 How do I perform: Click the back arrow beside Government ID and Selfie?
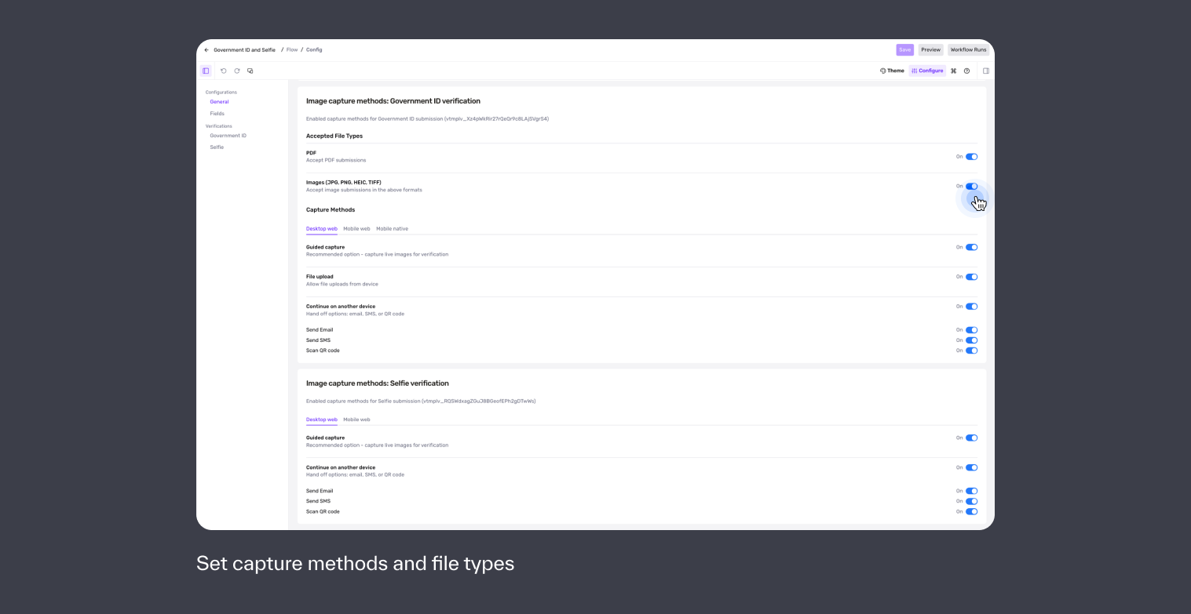pyautogui.click(x=206, y=50)
